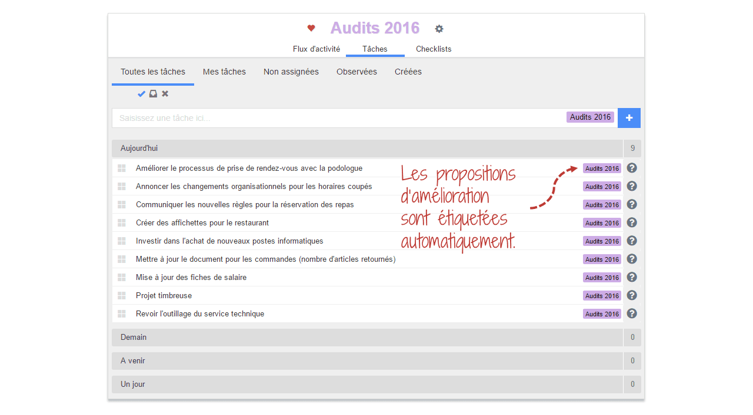This screenshot has width=753, height=415.
Task: Show Non assignées tasks
Action: [291, 72]
